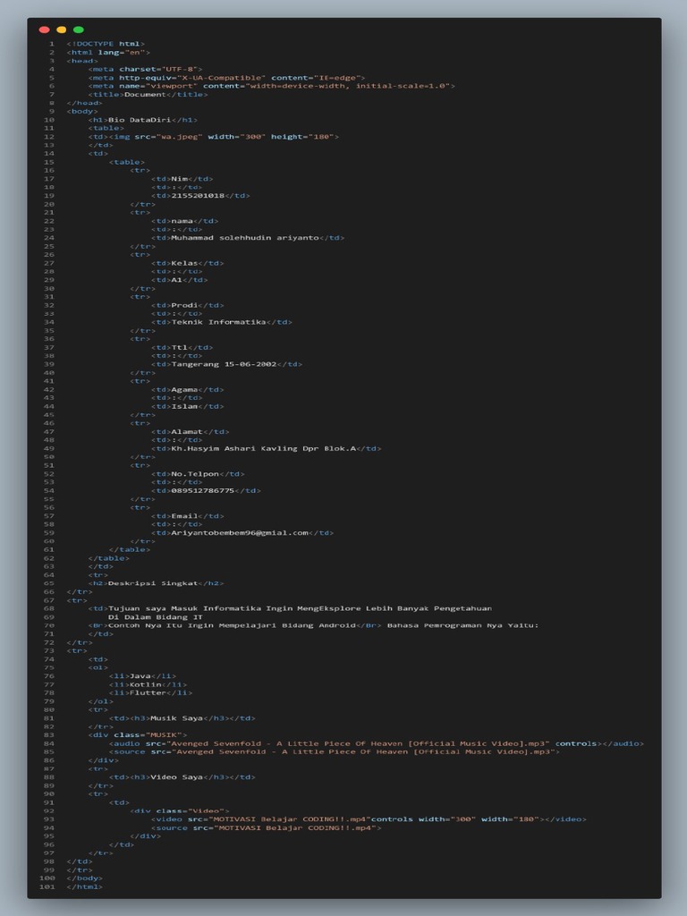Click the "wa.jpeg" image source string

tap(179, 137)
